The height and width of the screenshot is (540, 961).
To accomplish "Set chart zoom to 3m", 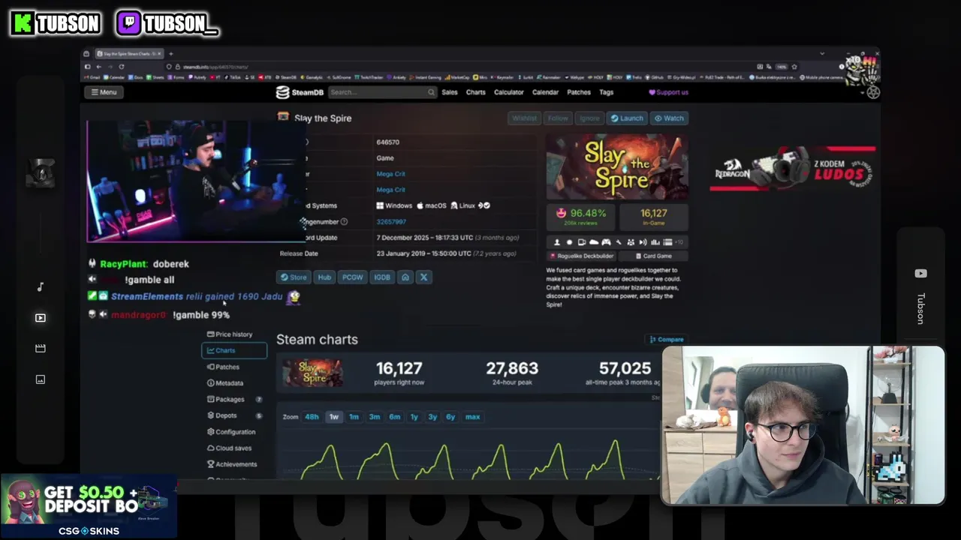I will pyautogui.click(x=374, y=417).
